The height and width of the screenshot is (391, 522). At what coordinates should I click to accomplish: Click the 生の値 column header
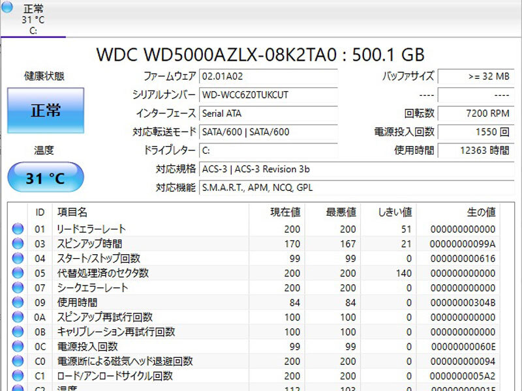[x=459, y=212]
